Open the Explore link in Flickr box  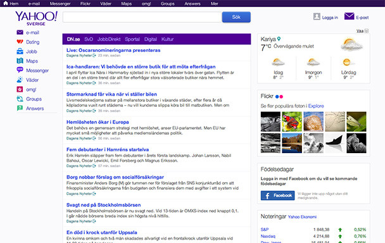coord(316,106)
